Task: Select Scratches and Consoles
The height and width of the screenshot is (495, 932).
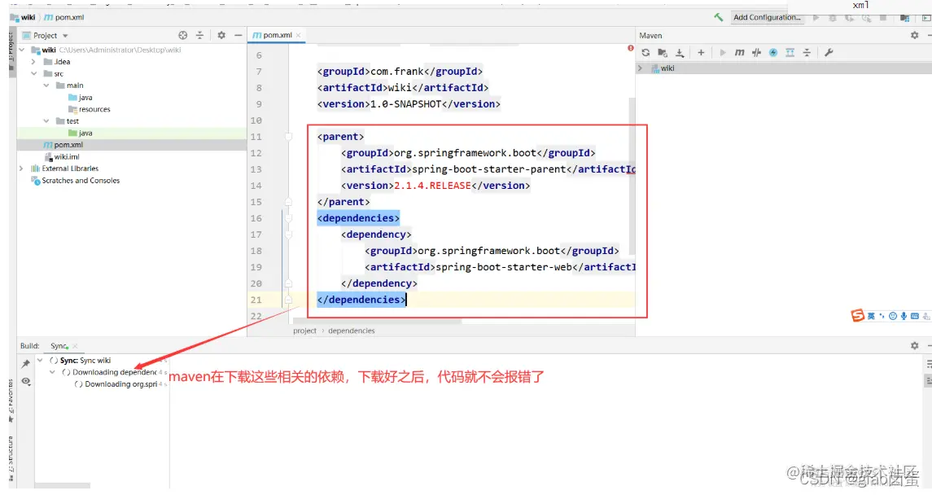Action: (x=76, y=181)
